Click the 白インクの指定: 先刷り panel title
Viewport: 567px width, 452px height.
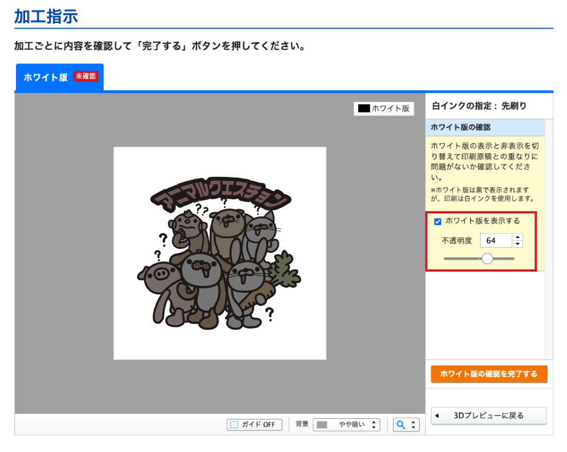479,106
